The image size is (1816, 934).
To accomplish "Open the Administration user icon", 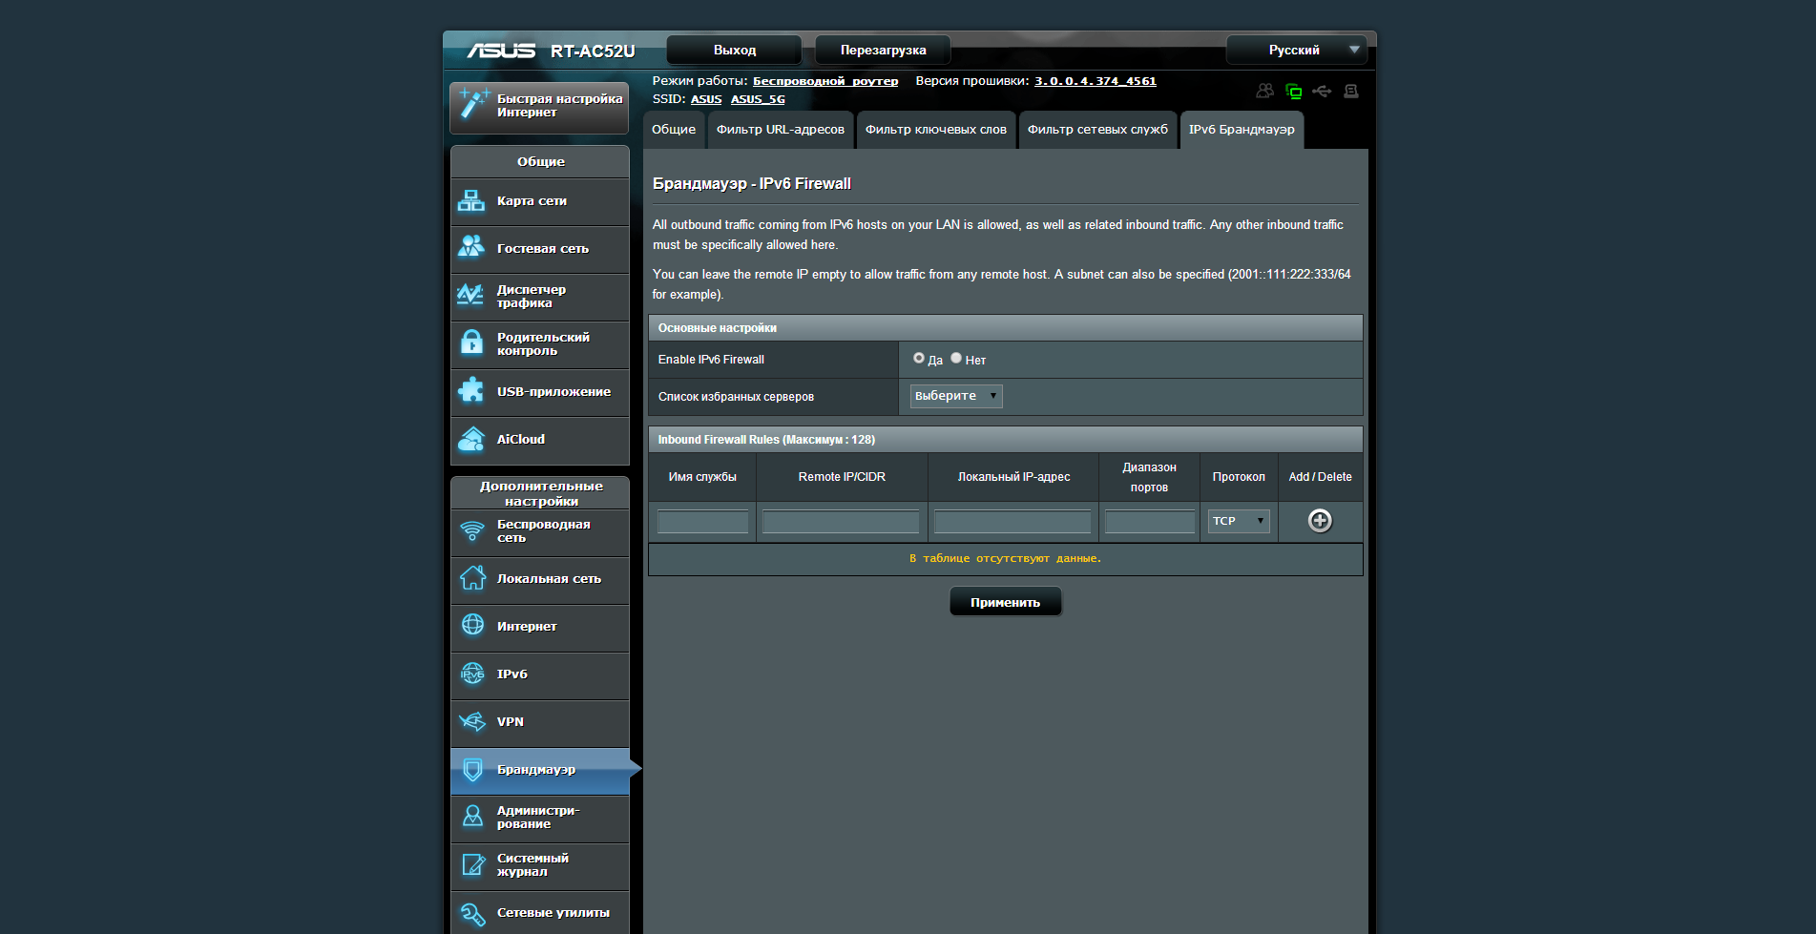I will [x=472, y=816].
